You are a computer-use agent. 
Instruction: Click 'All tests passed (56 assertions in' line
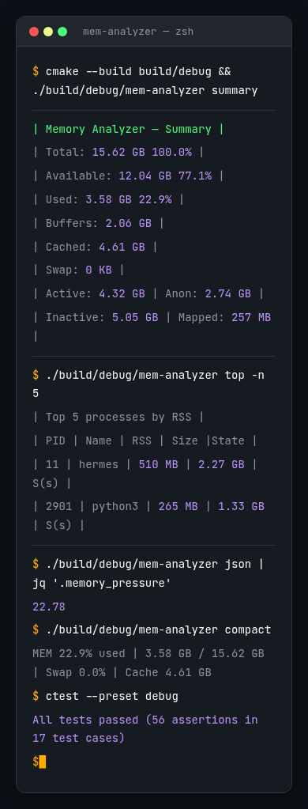tap(145, 720)
